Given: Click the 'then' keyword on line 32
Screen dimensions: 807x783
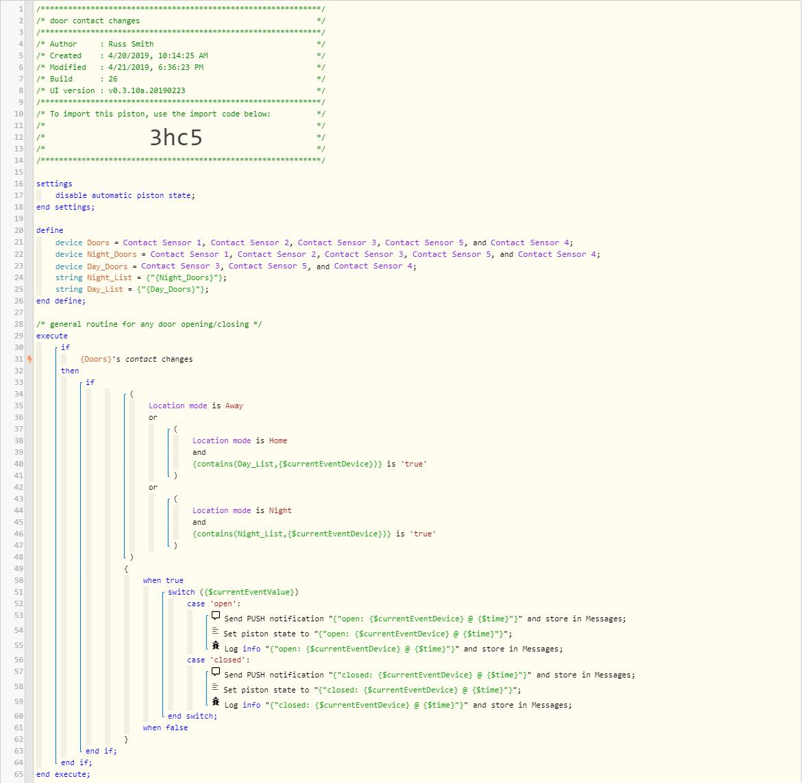Looking at the screenshot, I should 70,371.
